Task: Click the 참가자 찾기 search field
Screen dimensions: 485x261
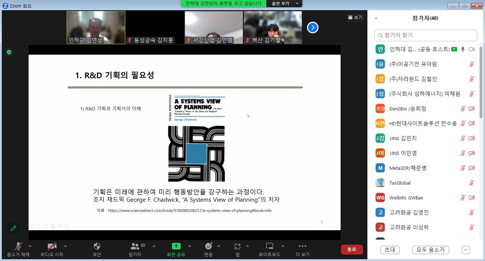Action: tap(426, 35)
